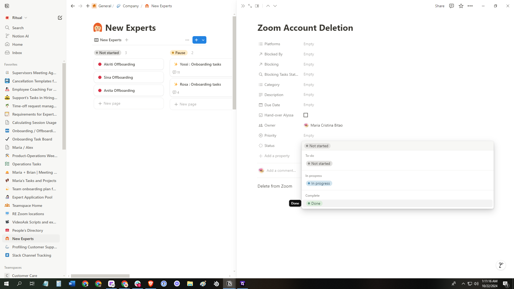
Task: Add a new view with plus
Action: pos(127,40)
